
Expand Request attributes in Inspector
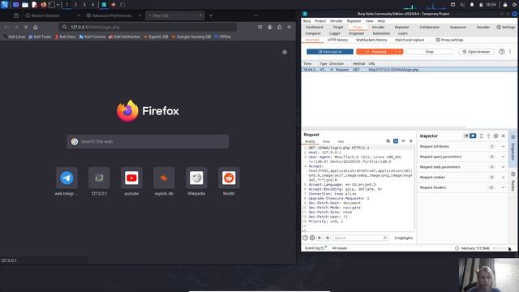(x=462, y=146)
